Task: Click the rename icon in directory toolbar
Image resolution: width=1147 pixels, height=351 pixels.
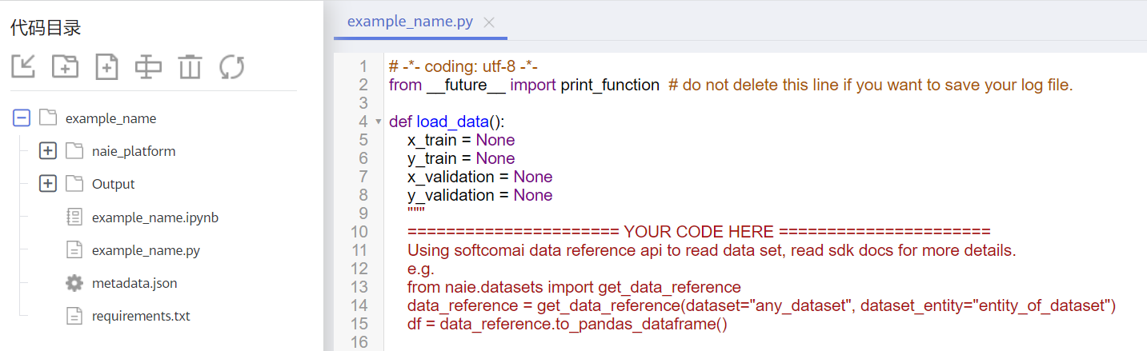Action: click(x=148, y=66)
